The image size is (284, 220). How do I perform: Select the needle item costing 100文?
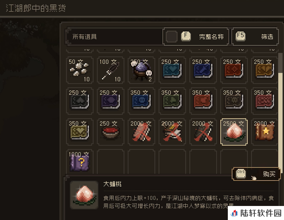click(110, 70)
